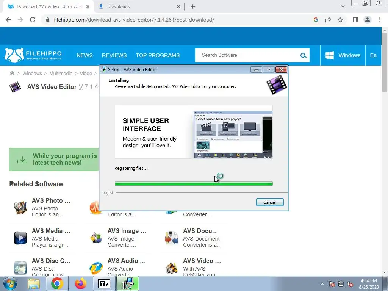
Task: Open the AVS Image Converter title link
Action: pos(127,231)
